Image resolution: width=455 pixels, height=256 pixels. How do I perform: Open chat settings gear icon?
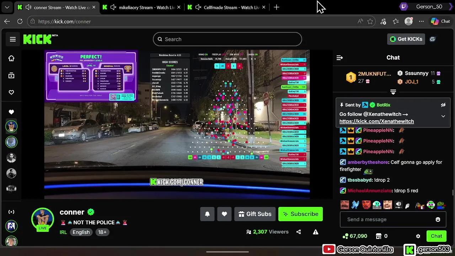tap(418, 236)
